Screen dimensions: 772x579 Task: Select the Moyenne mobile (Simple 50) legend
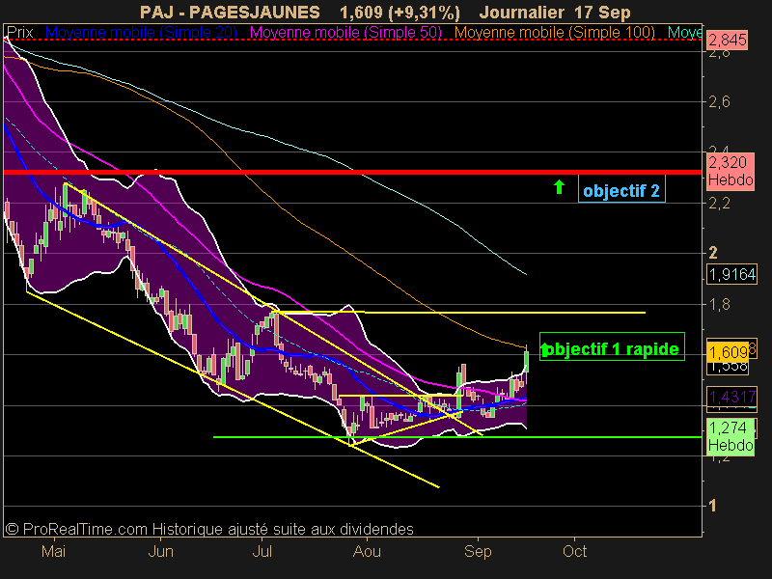tap(346, 33)
